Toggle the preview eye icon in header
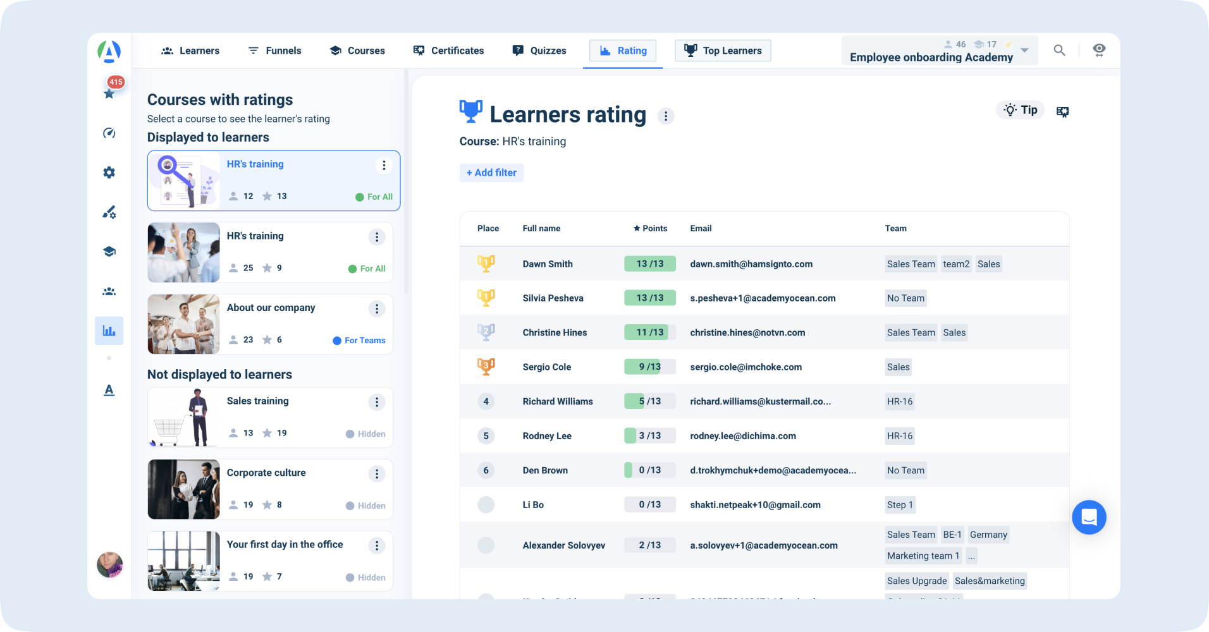This screenshot has width=1209, height=632. click(1099, 50)
